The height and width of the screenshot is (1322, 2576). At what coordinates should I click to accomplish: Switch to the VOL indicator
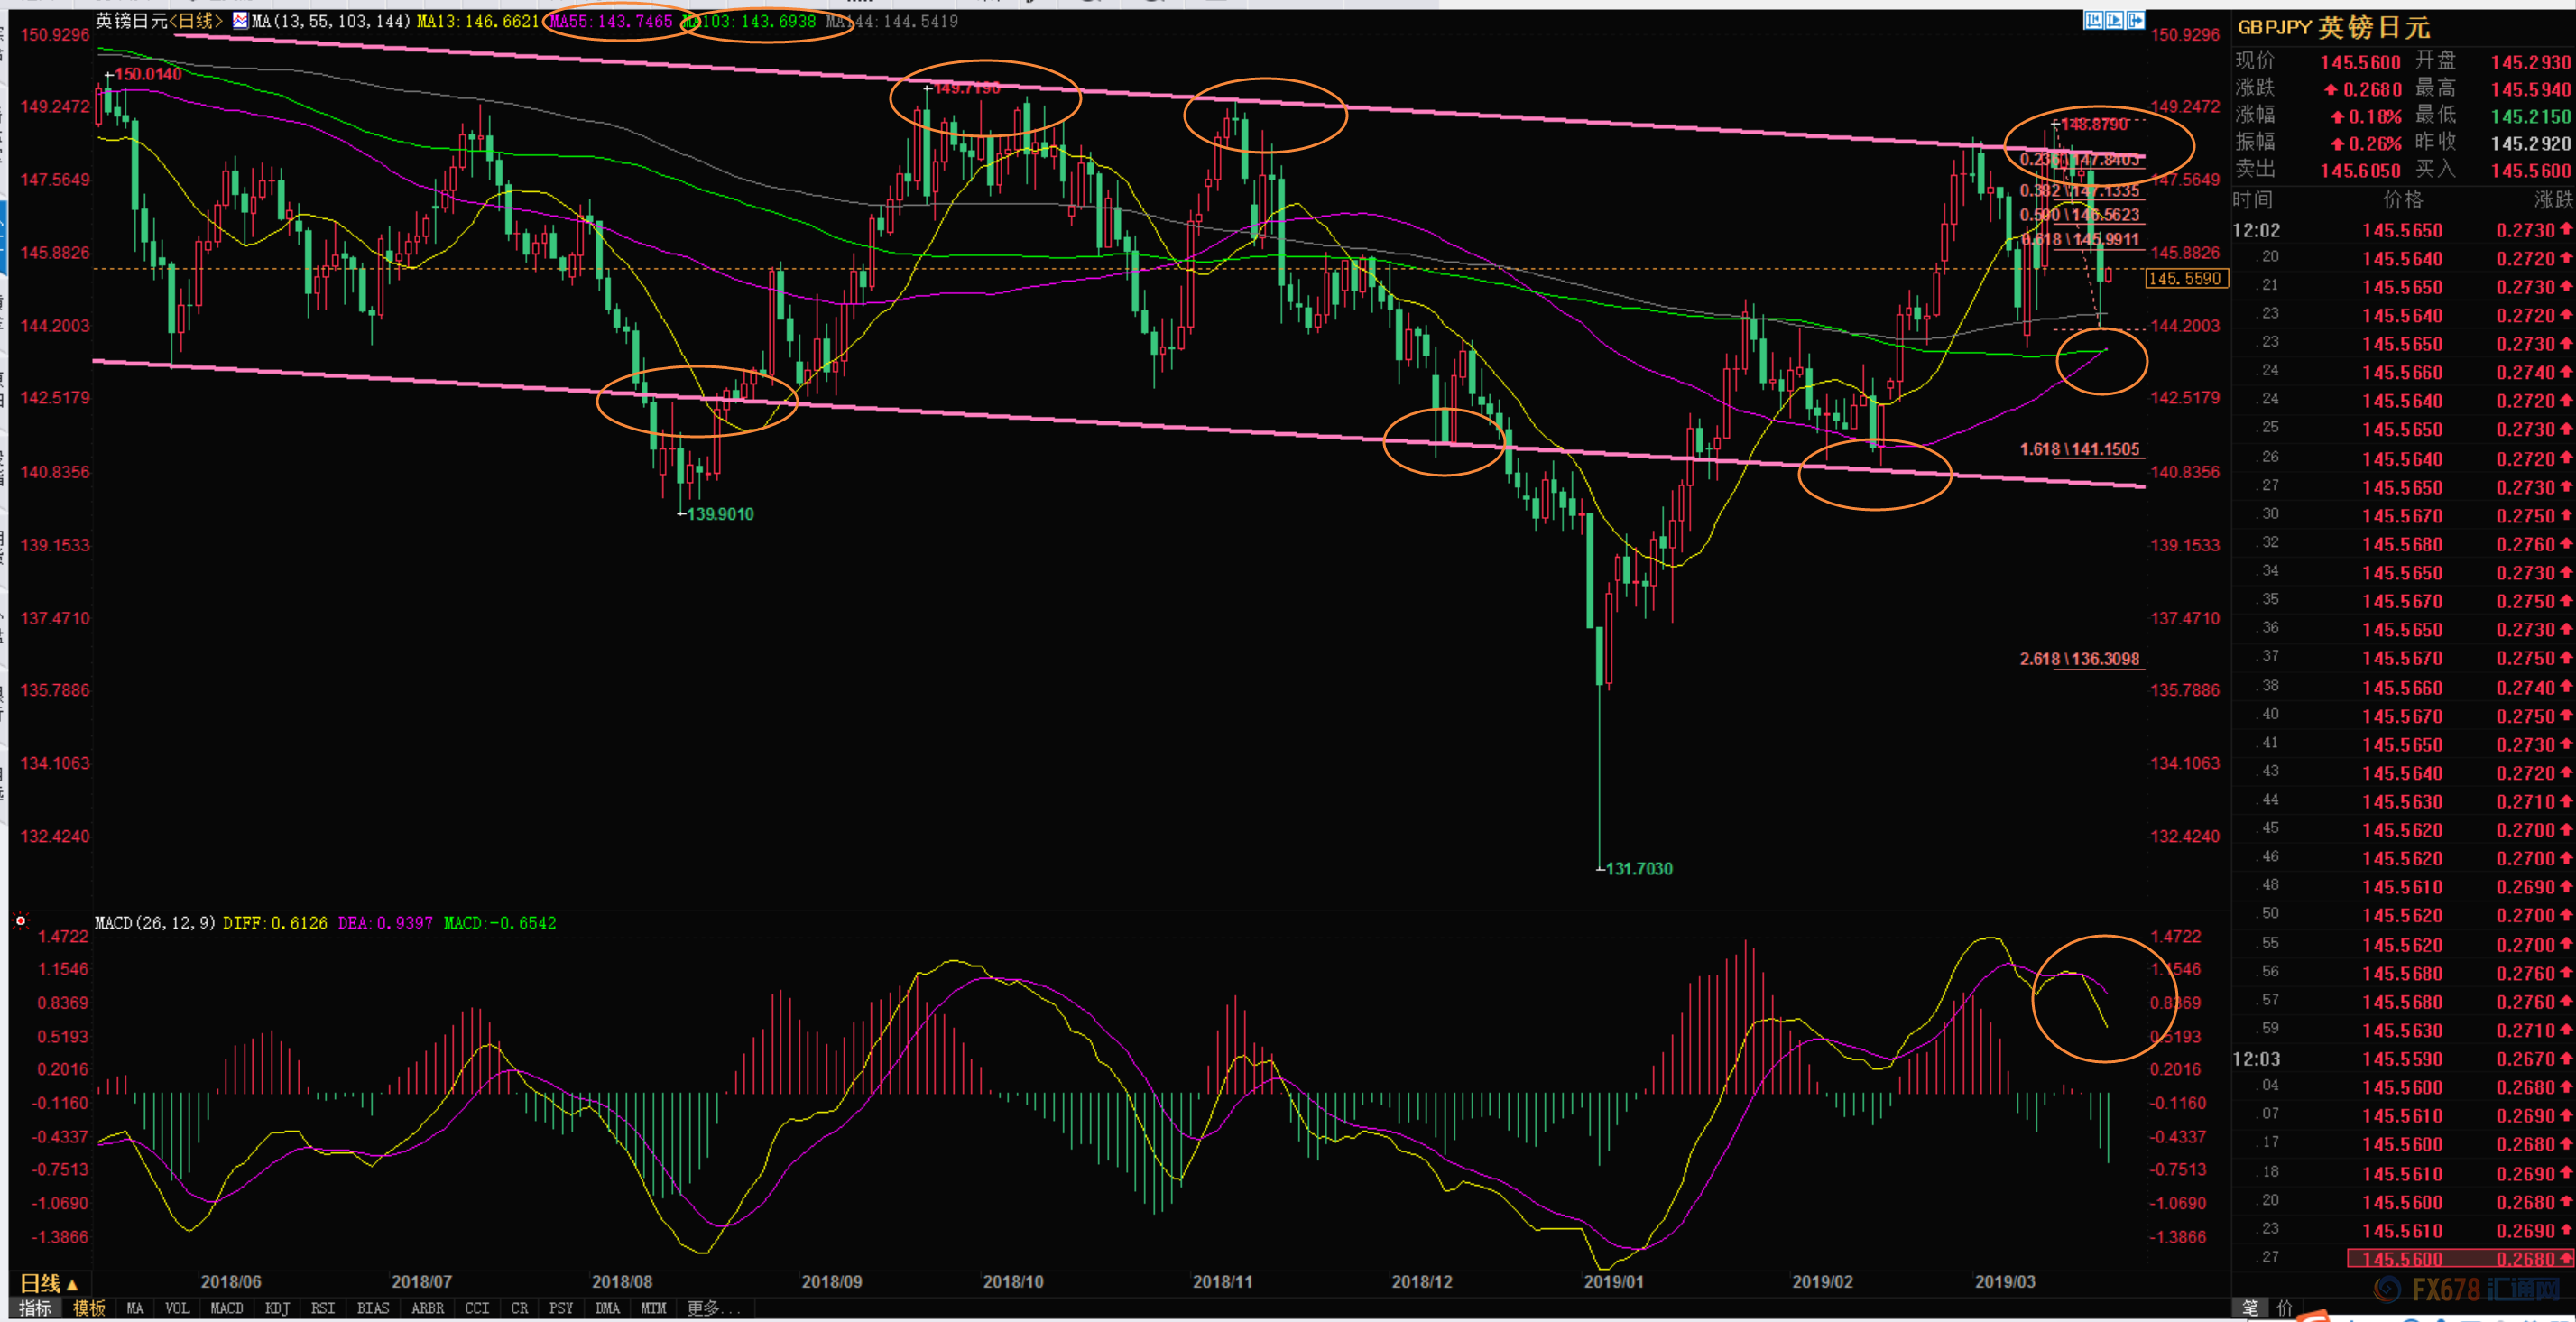click(x=177, y=1308)
